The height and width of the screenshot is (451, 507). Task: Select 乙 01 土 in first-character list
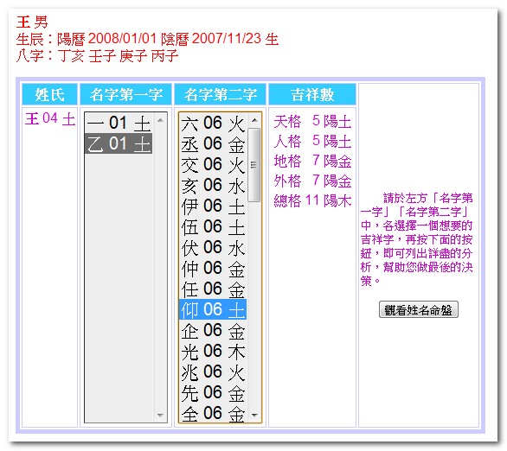coord(119,143)
